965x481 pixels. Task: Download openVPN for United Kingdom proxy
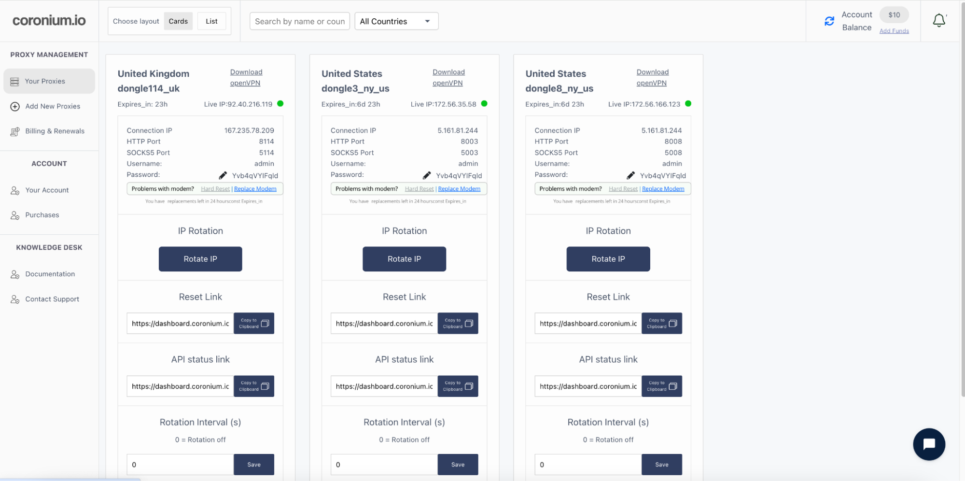click(x=246, y=77)
